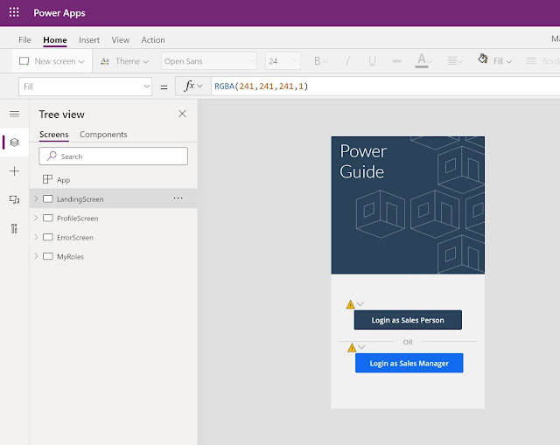Click the Insert plus sidebar icon
560x445 pixels.
tap(14, 171)
